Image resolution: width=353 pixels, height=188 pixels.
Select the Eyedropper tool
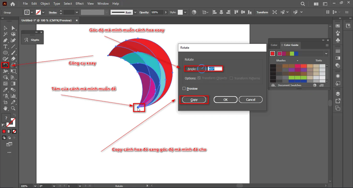[x=5, y=90]
